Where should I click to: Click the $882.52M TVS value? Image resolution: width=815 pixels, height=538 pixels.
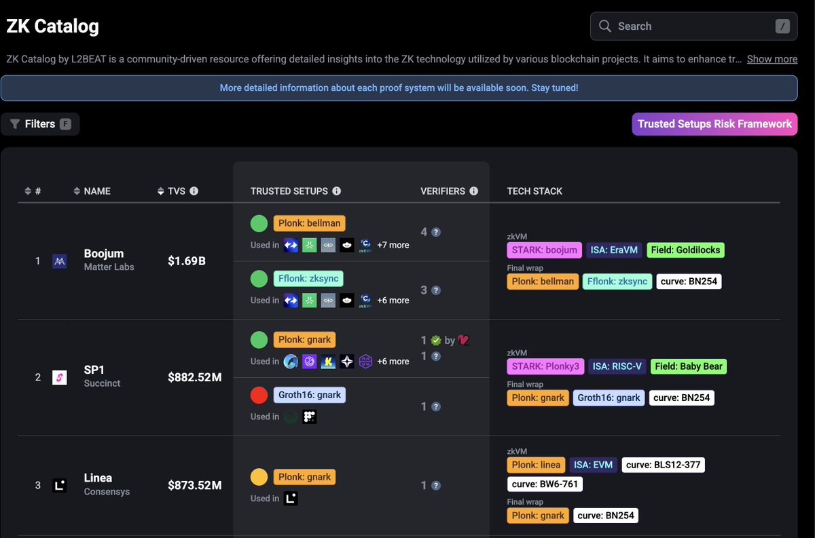pos(195,377)
